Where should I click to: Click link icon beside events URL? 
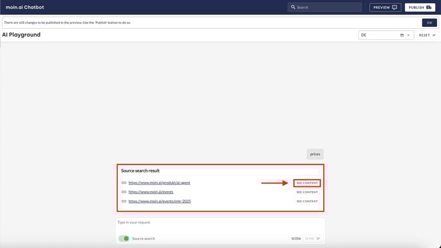[x=124, y=192]
